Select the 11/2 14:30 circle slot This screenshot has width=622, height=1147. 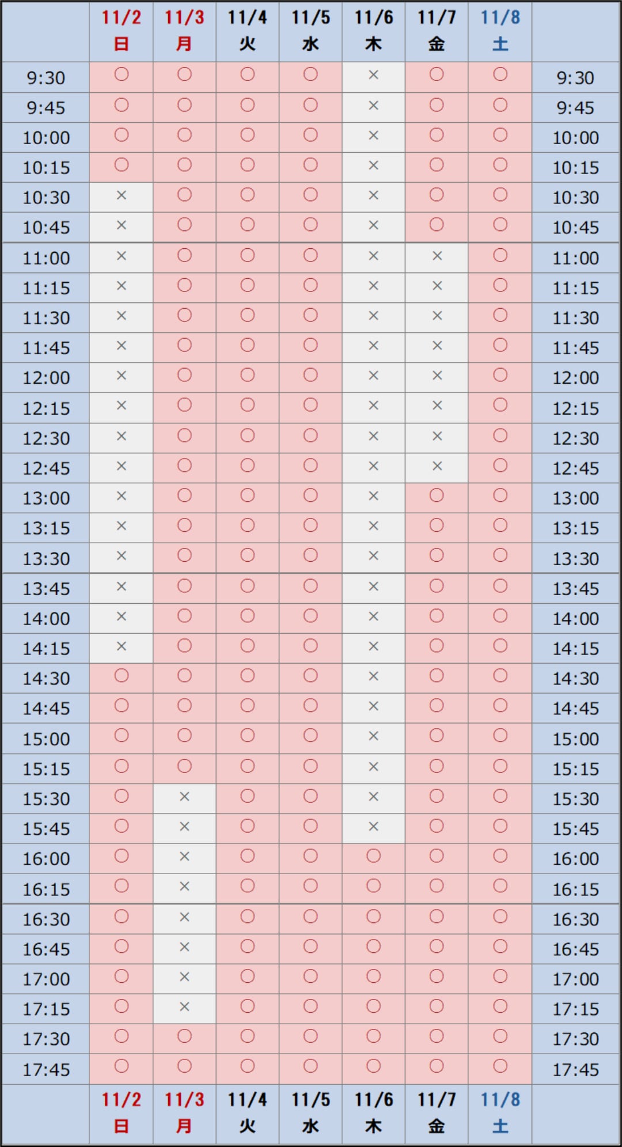(x=122, y=676)
